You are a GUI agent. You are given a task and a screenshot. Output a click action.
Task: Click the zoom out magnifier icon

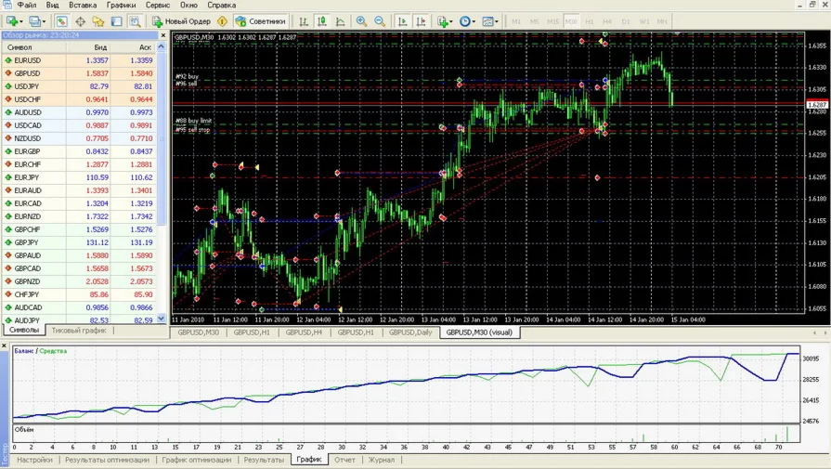pos(380,21)
